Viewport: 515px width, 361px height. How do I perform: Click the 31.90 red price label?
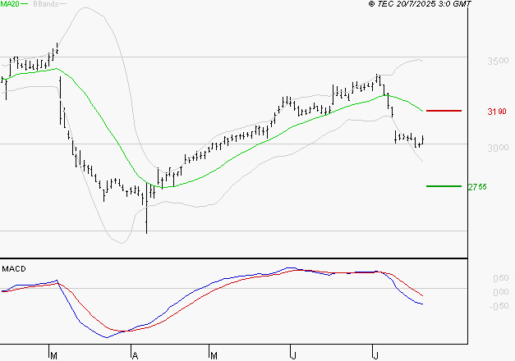(x=497, y=112)
